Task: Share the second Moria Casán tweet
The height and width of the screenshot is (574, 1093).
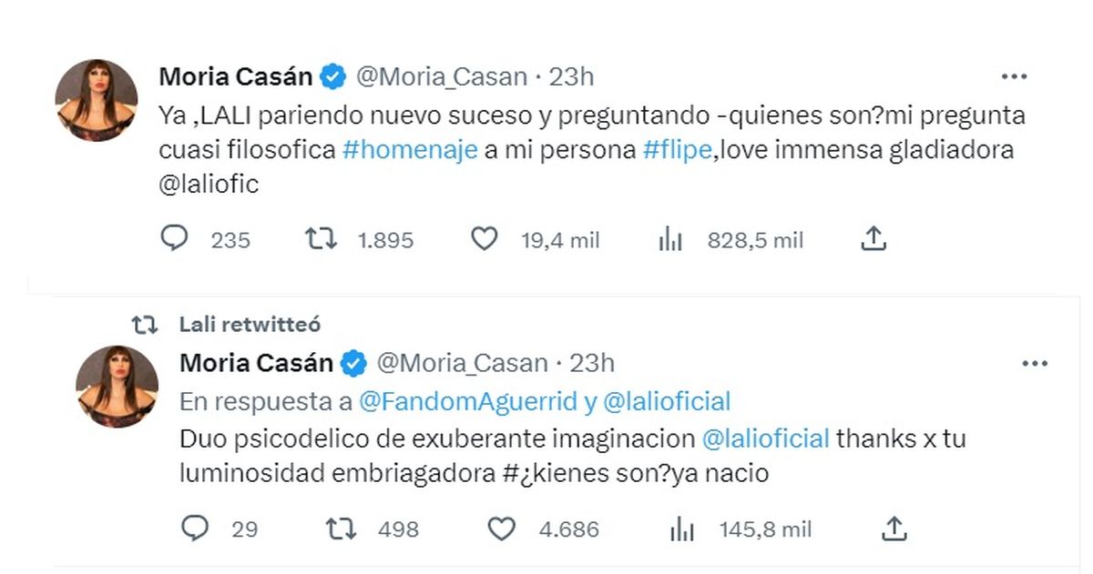Action: click(894, 528)
